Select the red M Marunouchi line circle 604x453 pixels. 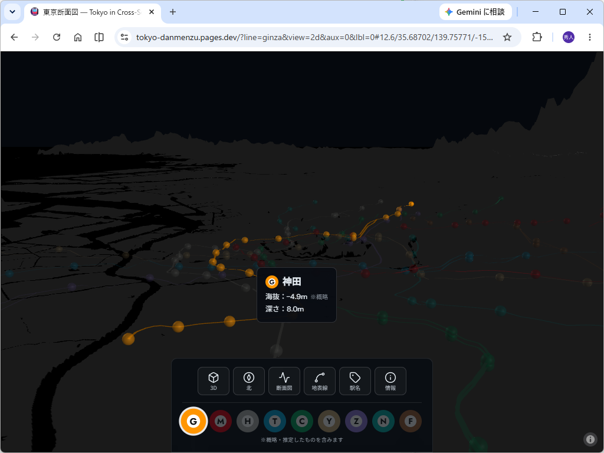coord(221,421)
